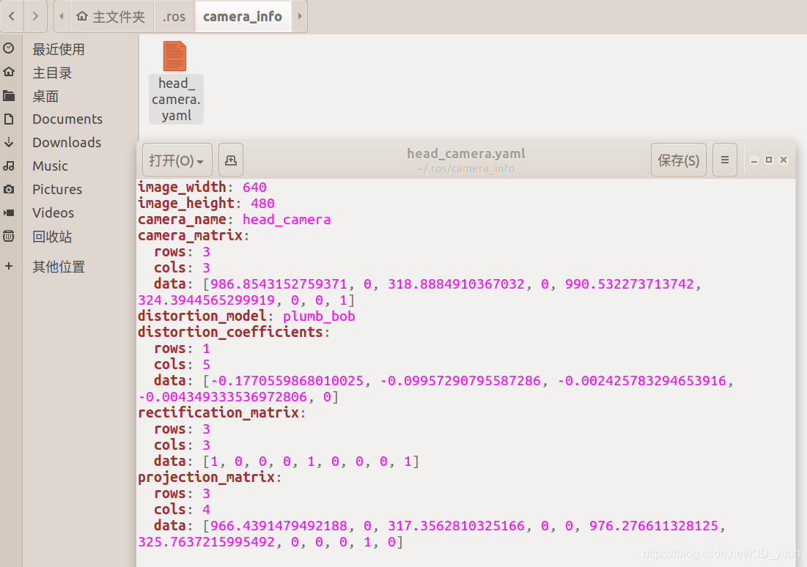The image size is (807, 567).
Task: Click the camera icon beside Pictures
Action: (x=9, y=189)
